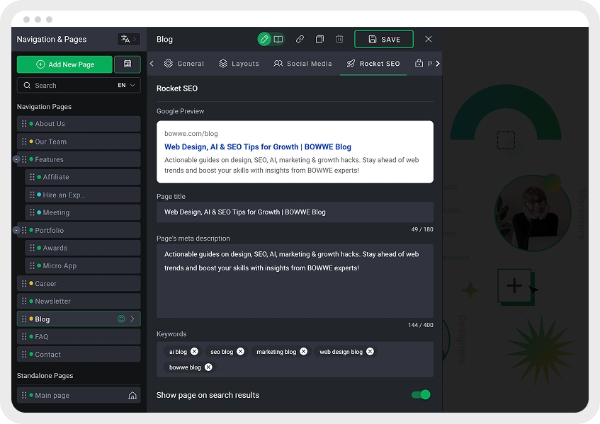Remove the 'marketing blog' keyword

303,351
